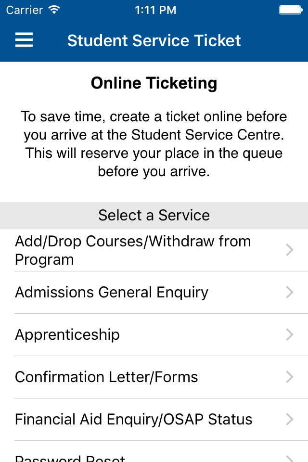Tap chevron next to Apprenticeship

[290, 335]
